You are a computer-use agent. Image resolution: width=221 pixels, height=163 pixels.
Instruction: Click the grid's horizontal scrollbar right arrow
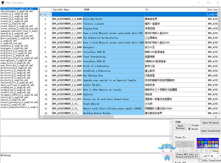pyautogui.click(x=216, y=117)
